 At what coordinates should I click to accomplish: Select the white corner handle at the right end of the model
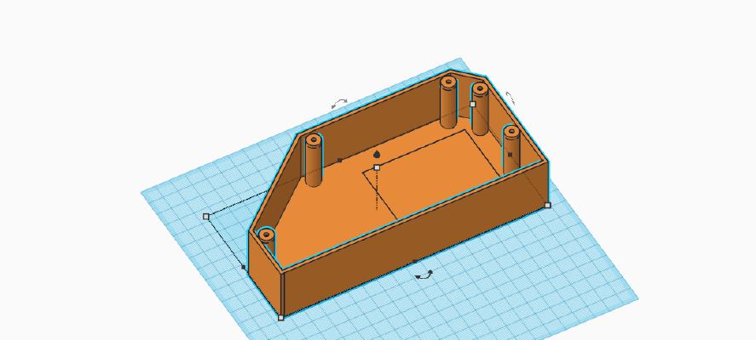(548, 206)
